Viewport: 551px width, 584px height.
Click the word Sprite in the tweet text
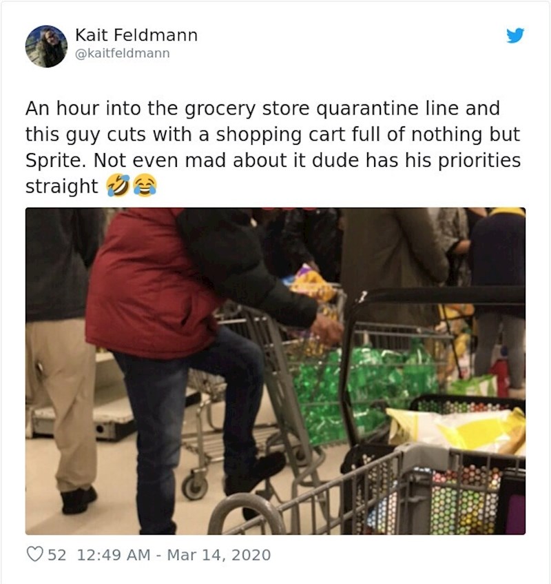[x=53, y=161]
